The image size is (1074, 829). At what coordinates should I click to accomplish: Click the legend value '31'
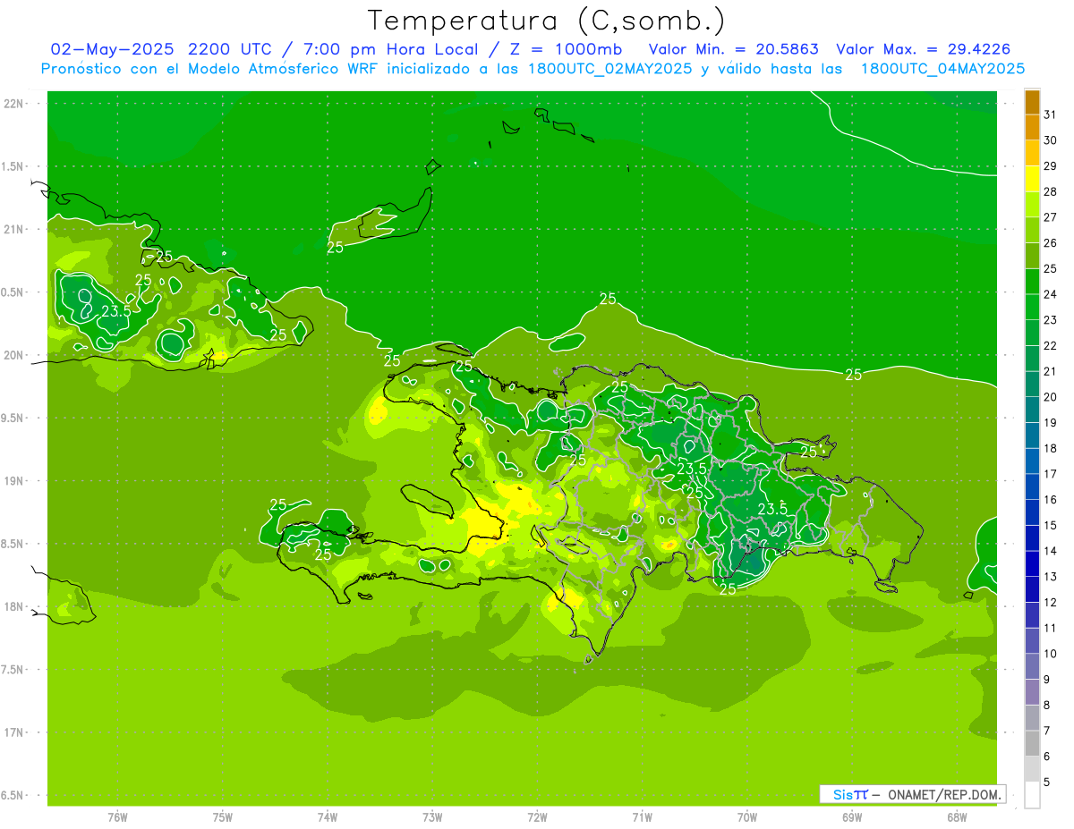(x=1050, y=114)
